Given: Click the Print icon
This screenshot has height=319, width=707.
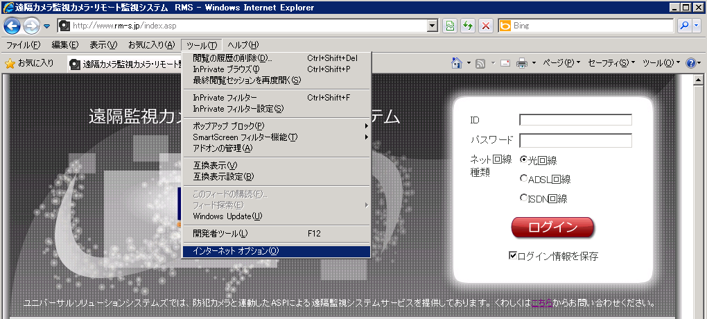Looking at the screenshot, I should click(x=522, y=64).
